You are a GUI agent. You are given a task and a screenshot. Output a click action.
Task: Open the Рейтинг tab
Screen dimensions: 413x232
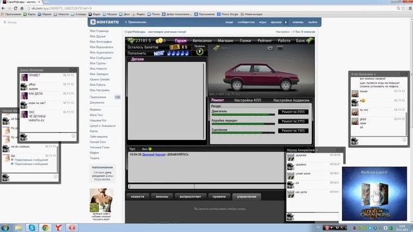pos(265,41)
